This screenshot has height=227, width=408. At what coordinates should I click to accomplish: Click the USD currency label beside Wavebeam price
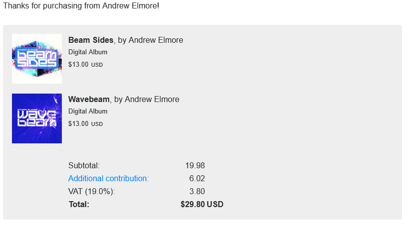tap(97, 124)
